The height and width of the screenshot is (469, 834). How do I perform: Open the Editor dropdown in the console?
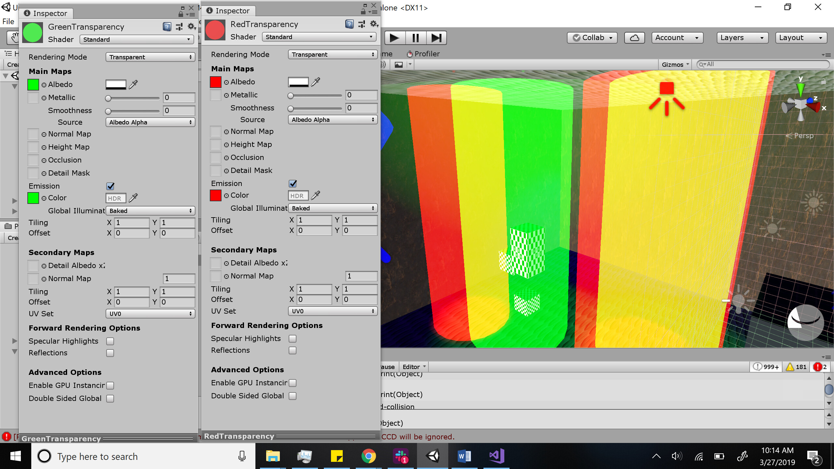[x=414, y=367]
